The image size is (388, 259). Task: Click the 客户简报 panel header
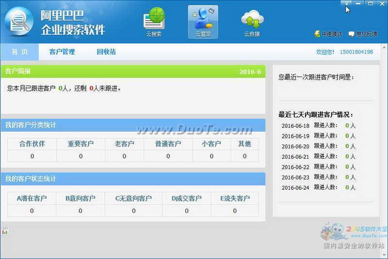tap(18, 71)
